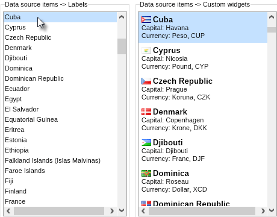Choose El Salvador from the Labels list

(x=60, y=109)
